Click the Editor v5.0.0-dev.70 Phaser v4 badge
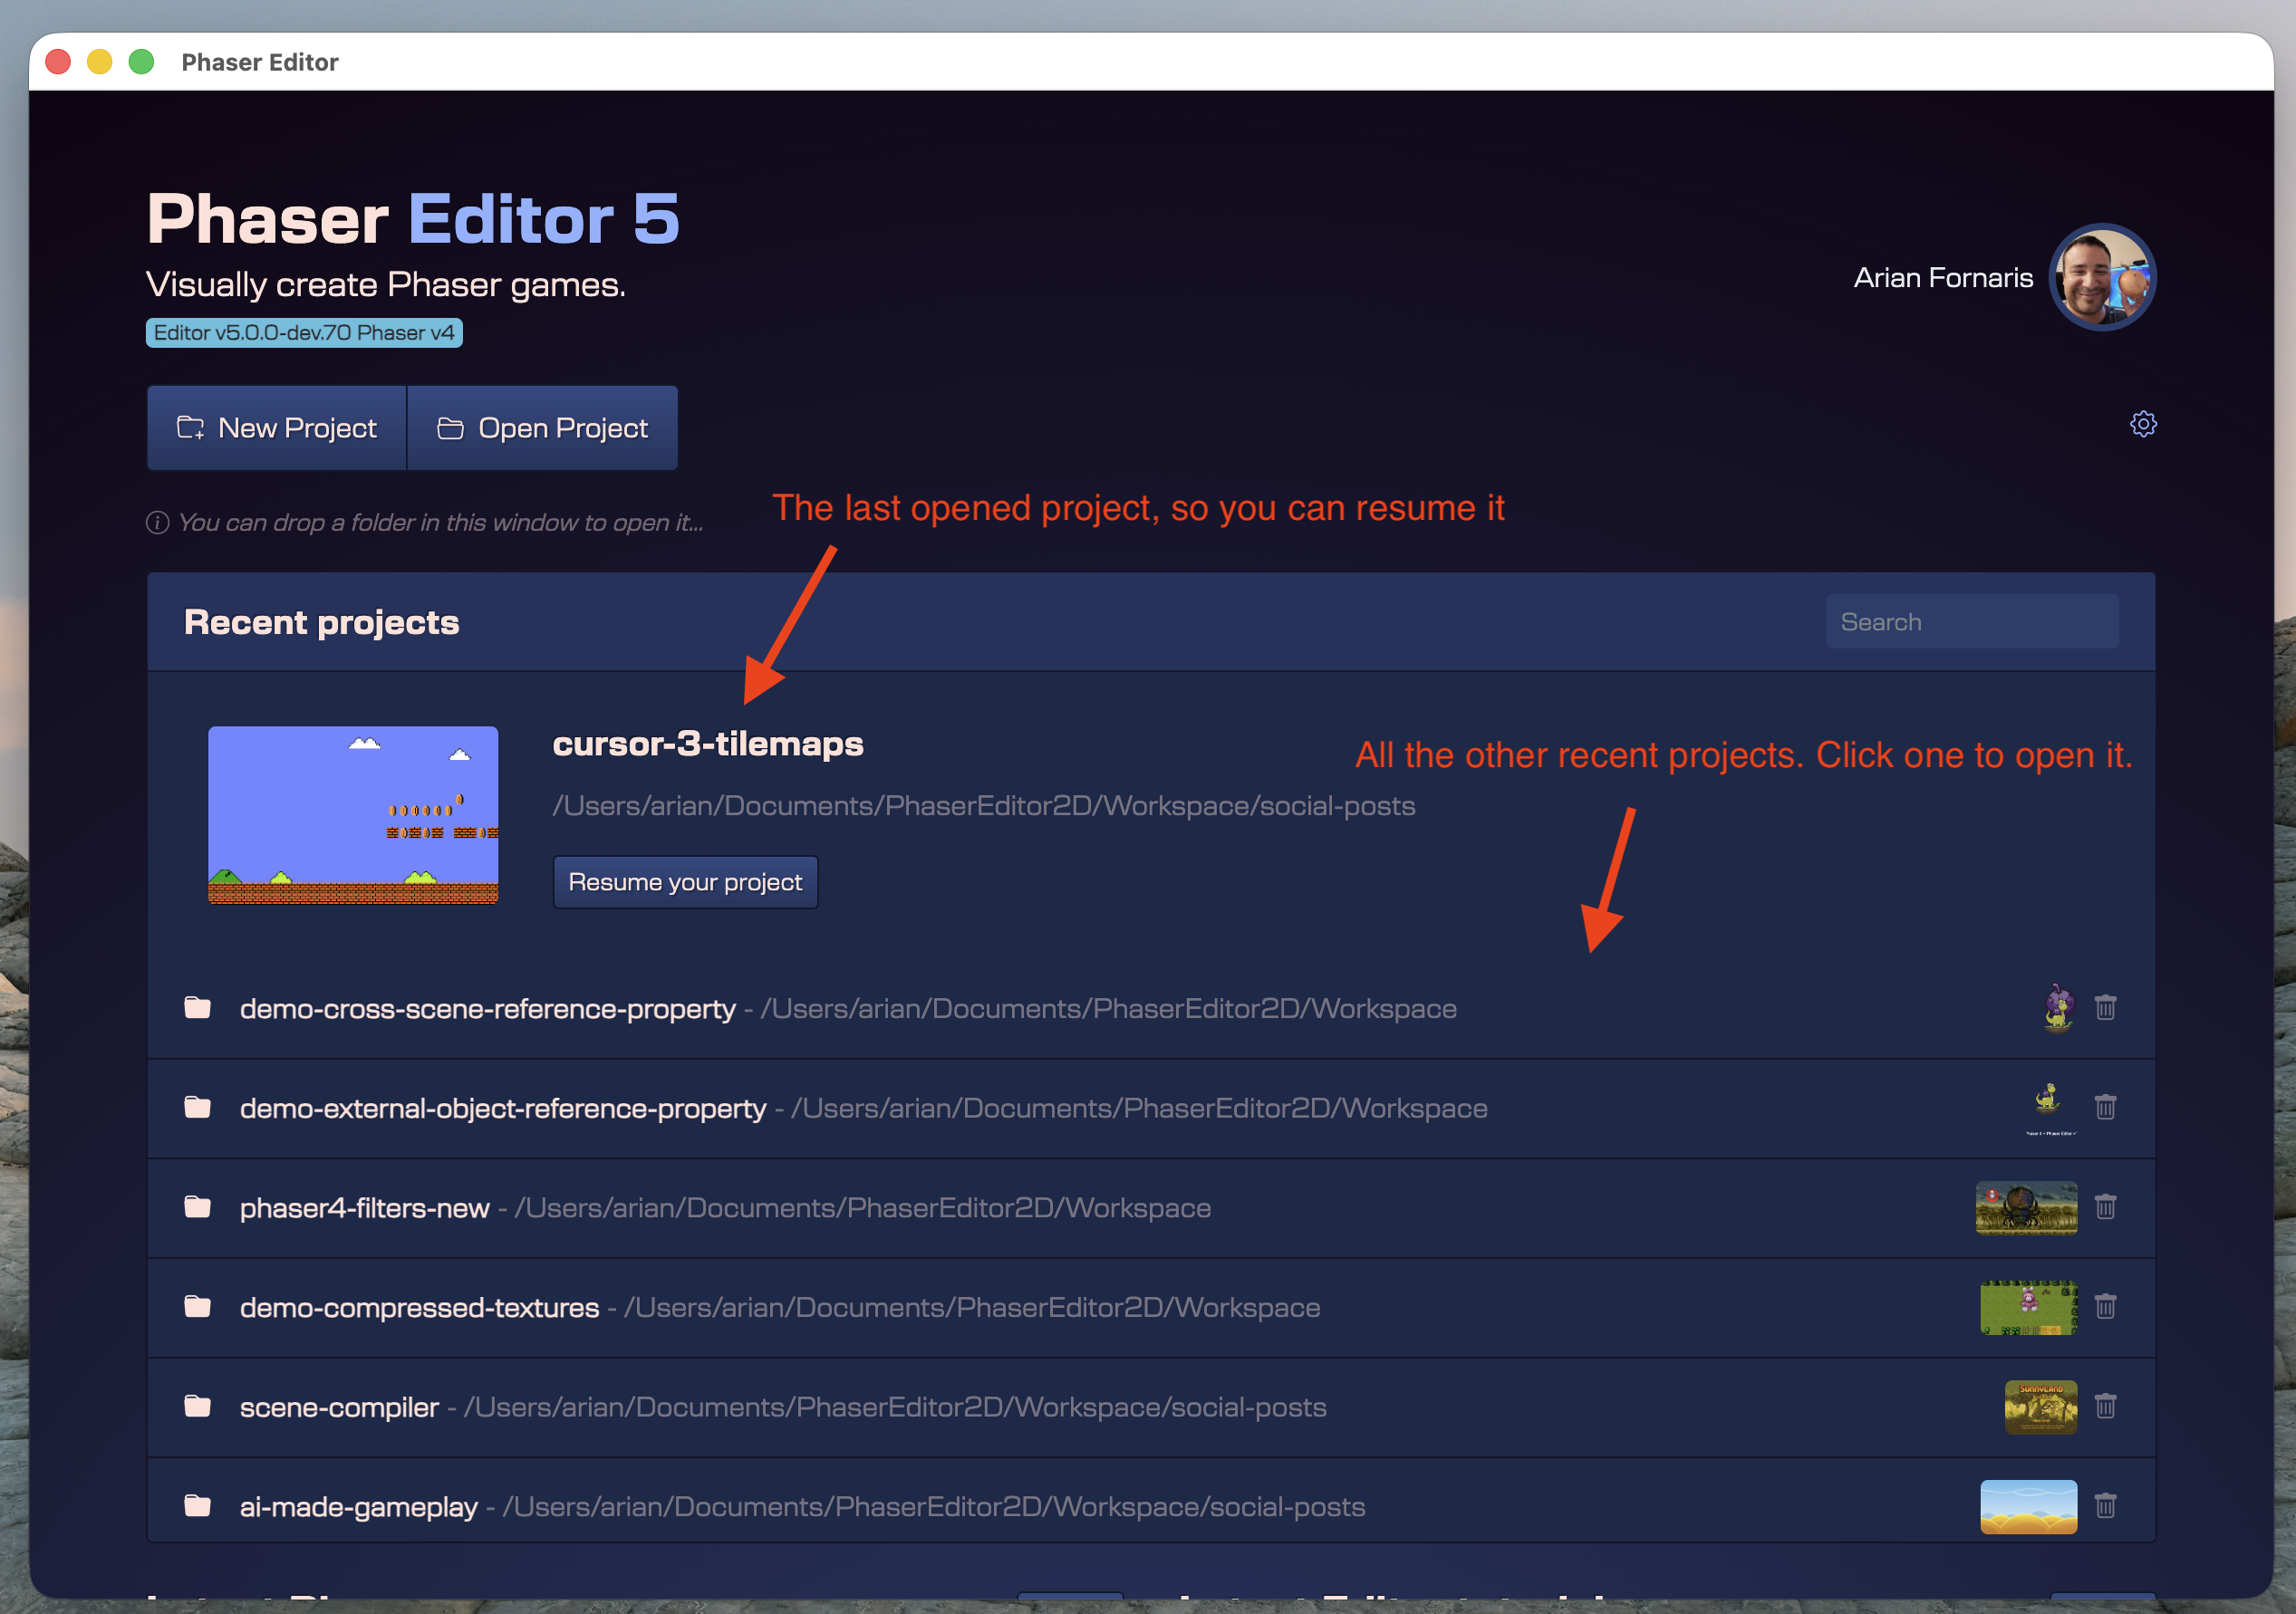 pyautogui.click(x=304, y=332)
